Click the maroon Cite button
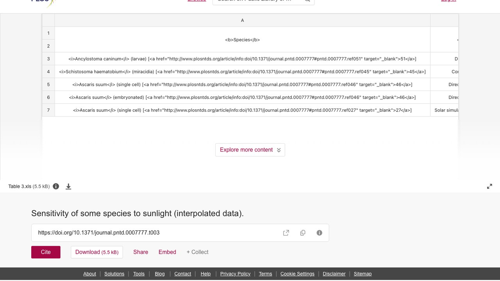This screenshot has height=281, width=500. [46, 252]
